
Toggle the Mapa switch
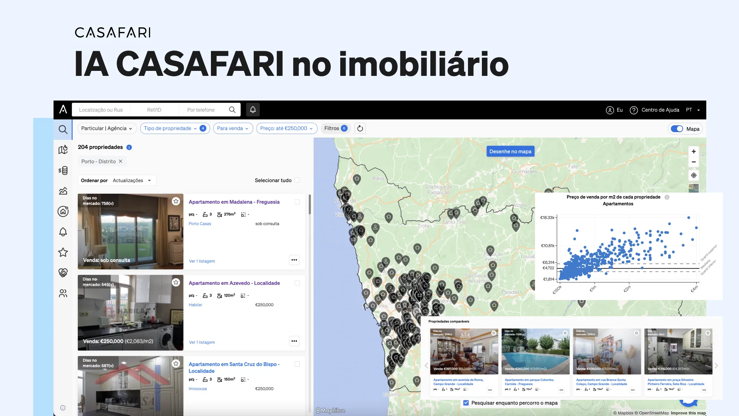click(x=677, y=129)
